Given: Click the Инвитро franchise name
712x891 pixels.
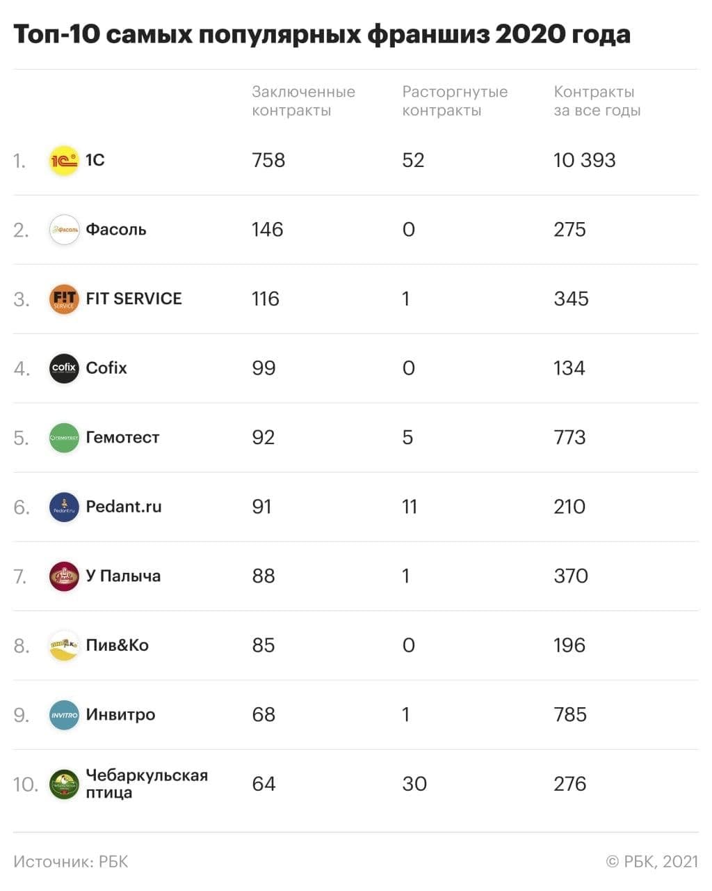Looking at the screenshot, I should point(120,715).
